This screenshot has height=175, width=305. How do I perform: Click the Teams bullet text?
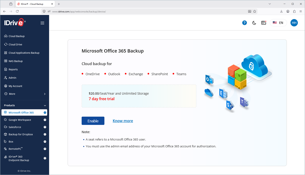click(181, 74)
